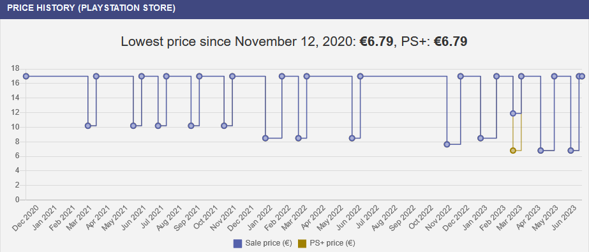This screenshot has width=589, height=252.
Task: Click the PS+ price (€) legend label
Action: [x=332, y=243]
